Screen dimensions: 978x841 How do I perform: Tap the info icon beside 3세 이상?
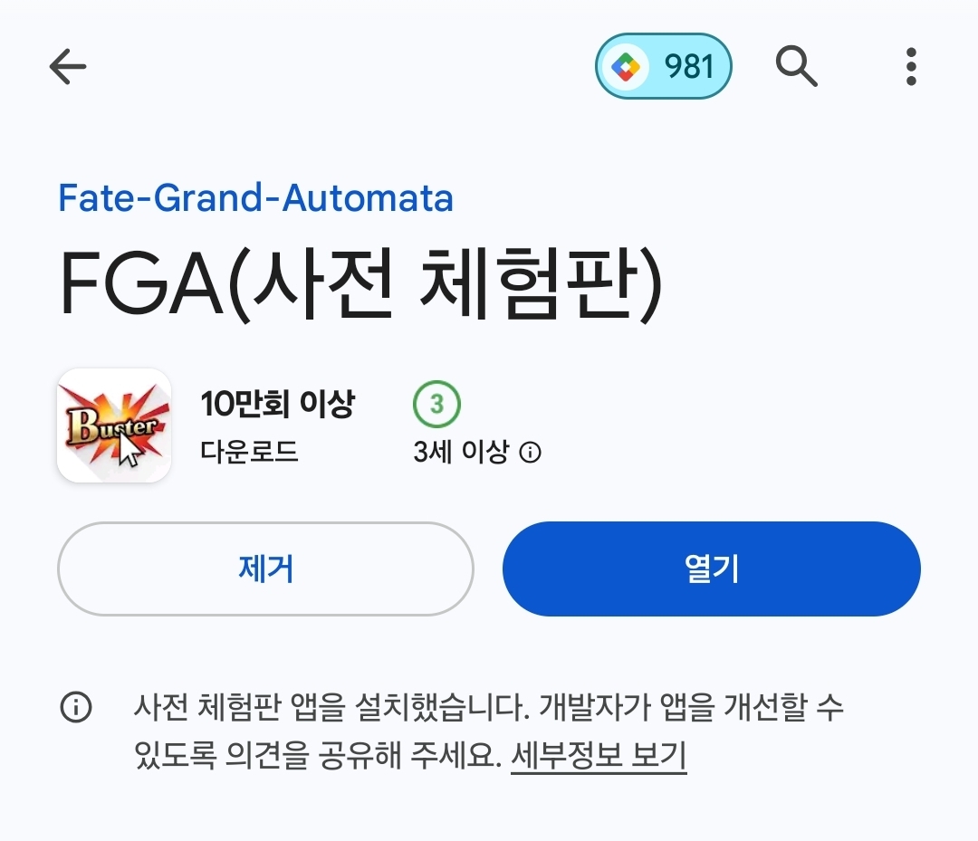[530, 453]
